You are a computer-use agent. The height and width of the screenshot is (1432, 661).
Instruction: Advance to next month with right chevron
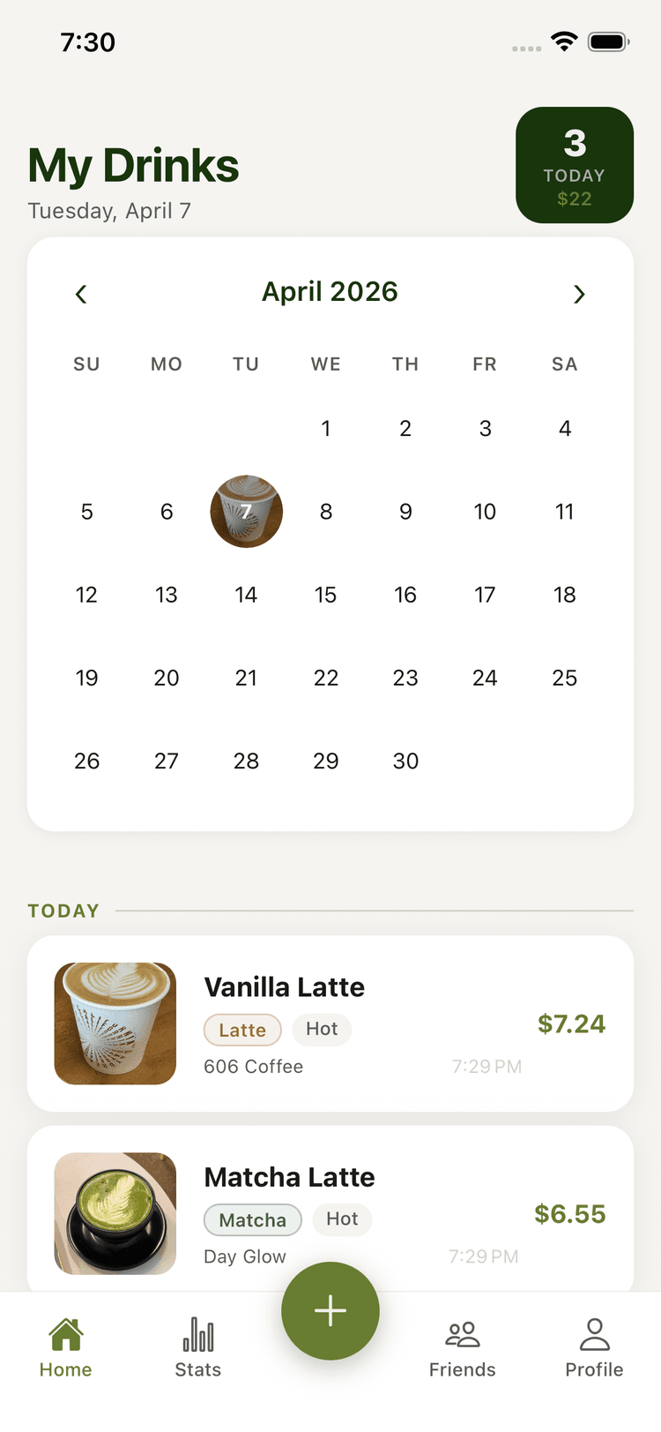(x=579, y=294)
